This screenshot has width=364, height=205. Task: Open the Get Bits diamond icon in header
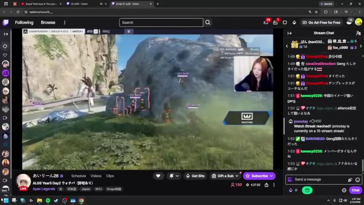[294, 22]
